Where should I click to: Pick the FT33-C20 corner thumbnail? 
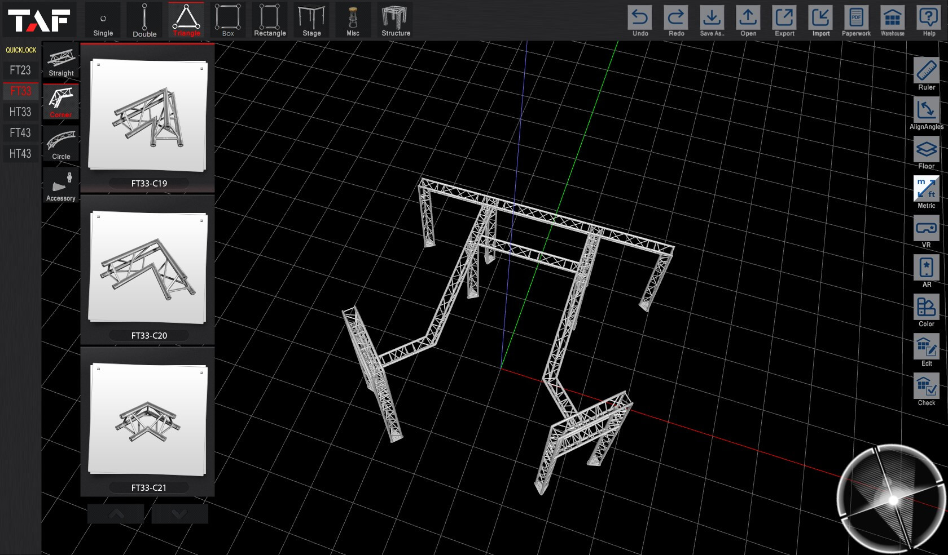click(x=148, y=267)
